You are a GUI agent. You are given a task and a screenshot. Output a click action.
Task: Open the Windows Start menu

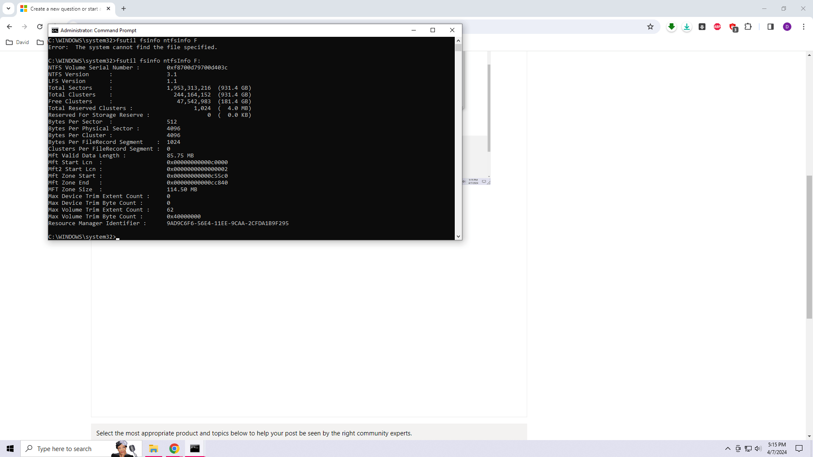(x=10, y=449)
